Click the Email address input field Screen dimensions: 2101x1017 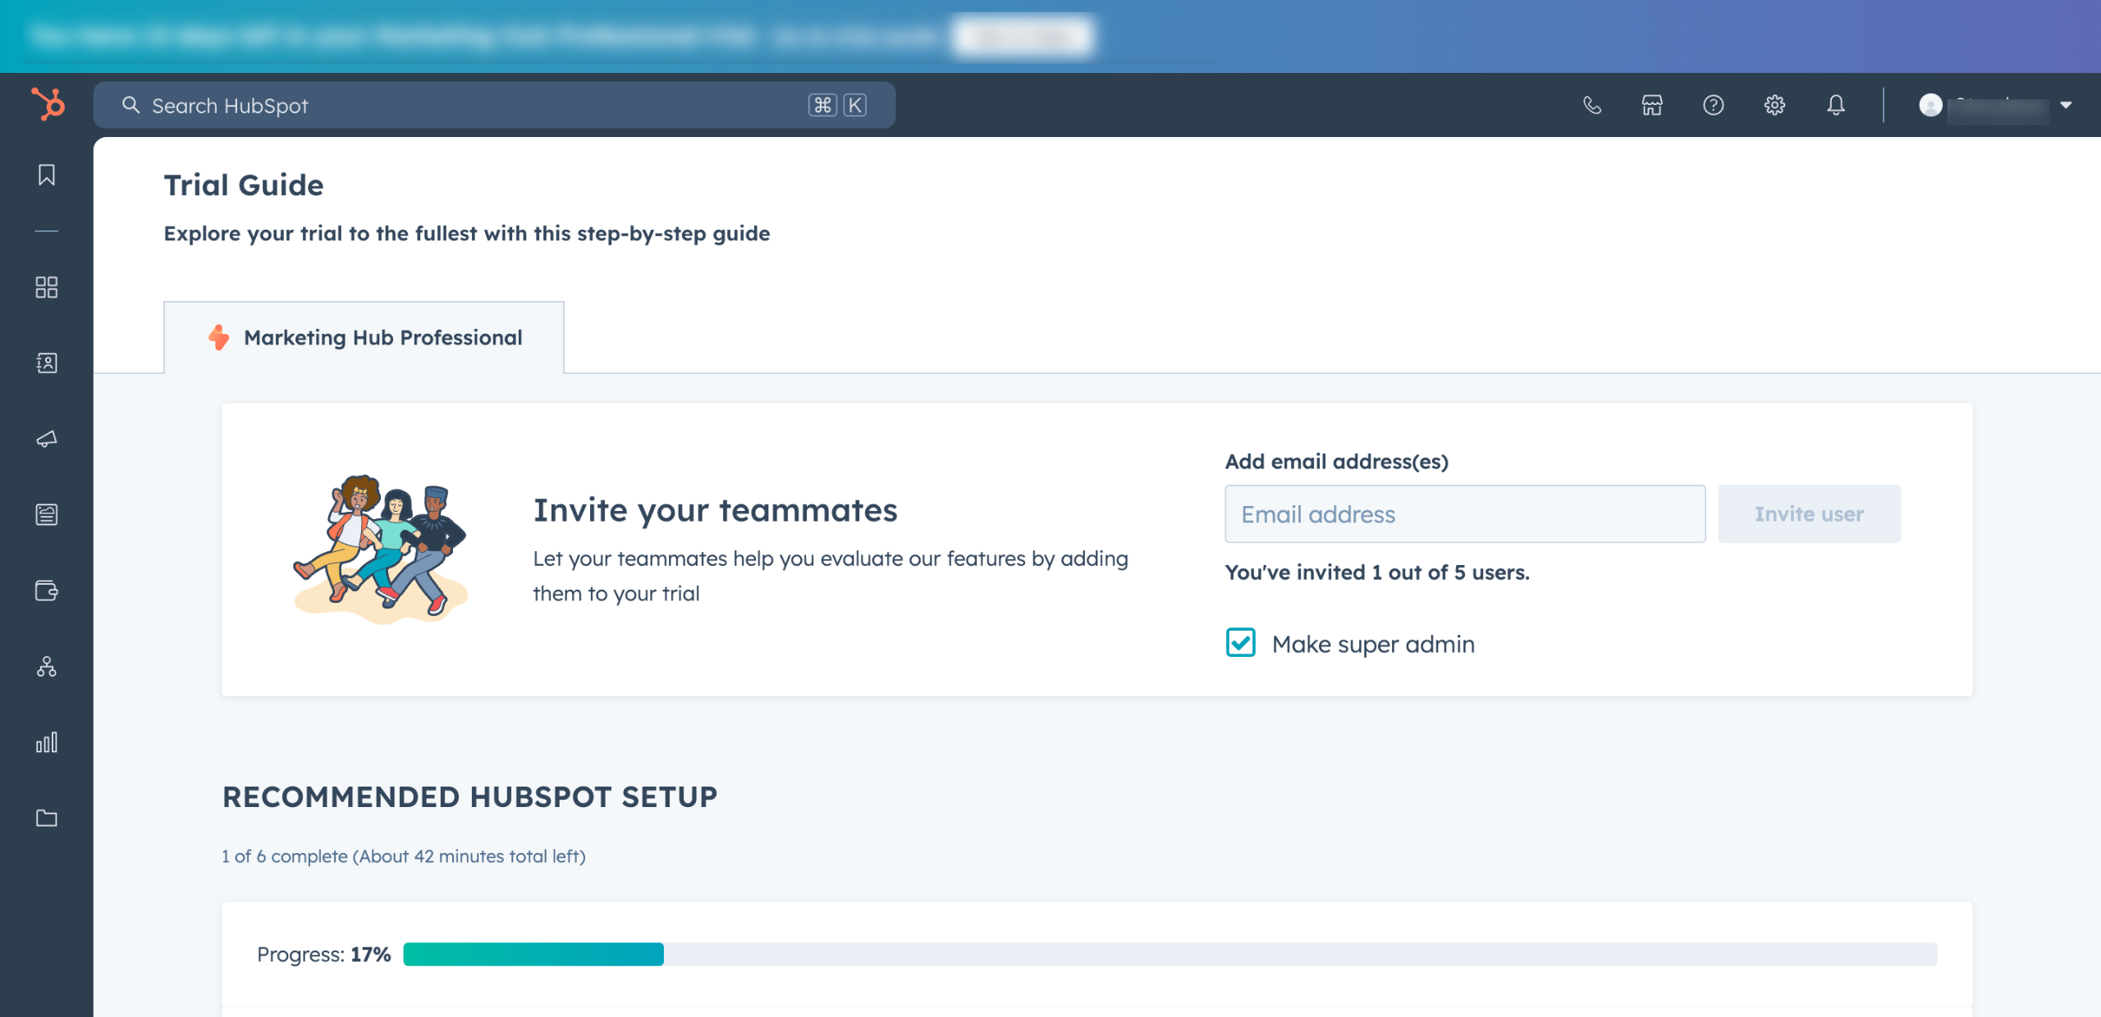(x=1464, y=514)
